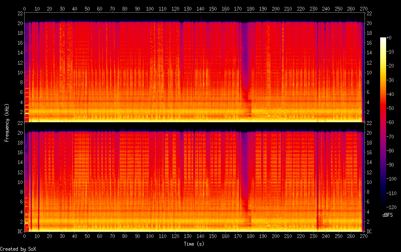Click the 'Frequency (kHz)' axis title

[7, 123]
